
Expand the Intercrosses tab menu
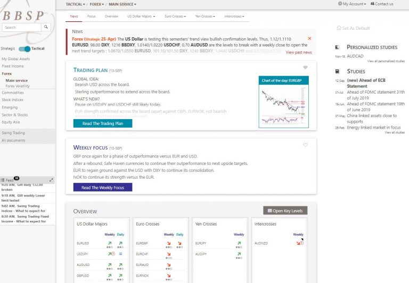tap(234, 16)
